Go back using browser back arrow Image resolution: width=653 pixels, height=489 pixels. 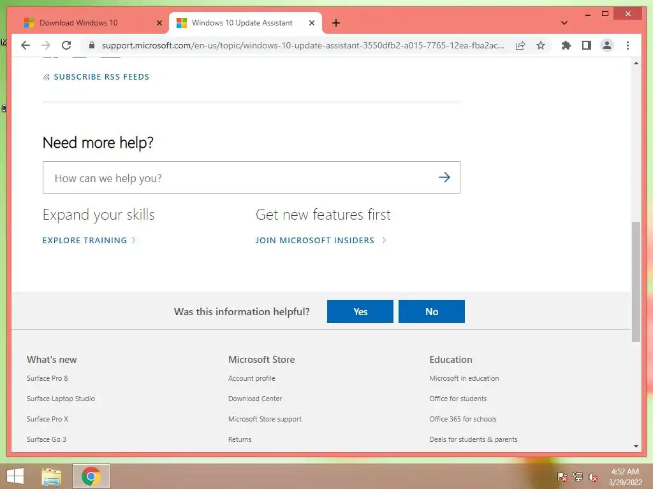[x=26, y=45]
